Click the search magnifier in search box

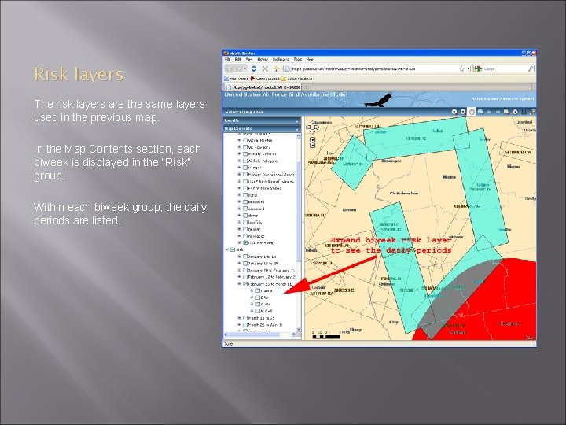pos(531,68)
